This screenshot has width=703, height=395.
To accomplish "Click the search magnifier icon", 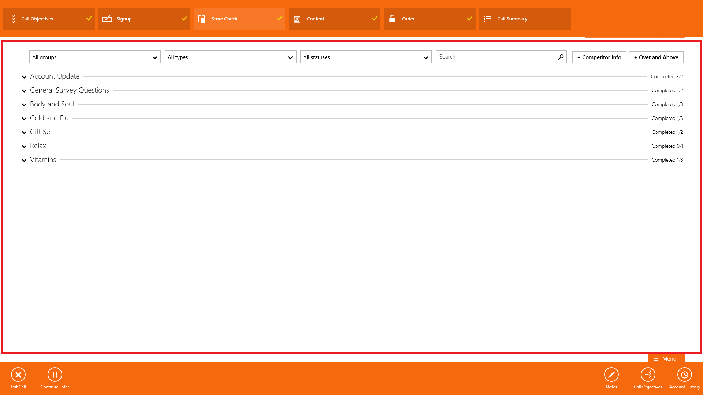I will [x=561, y=57].
